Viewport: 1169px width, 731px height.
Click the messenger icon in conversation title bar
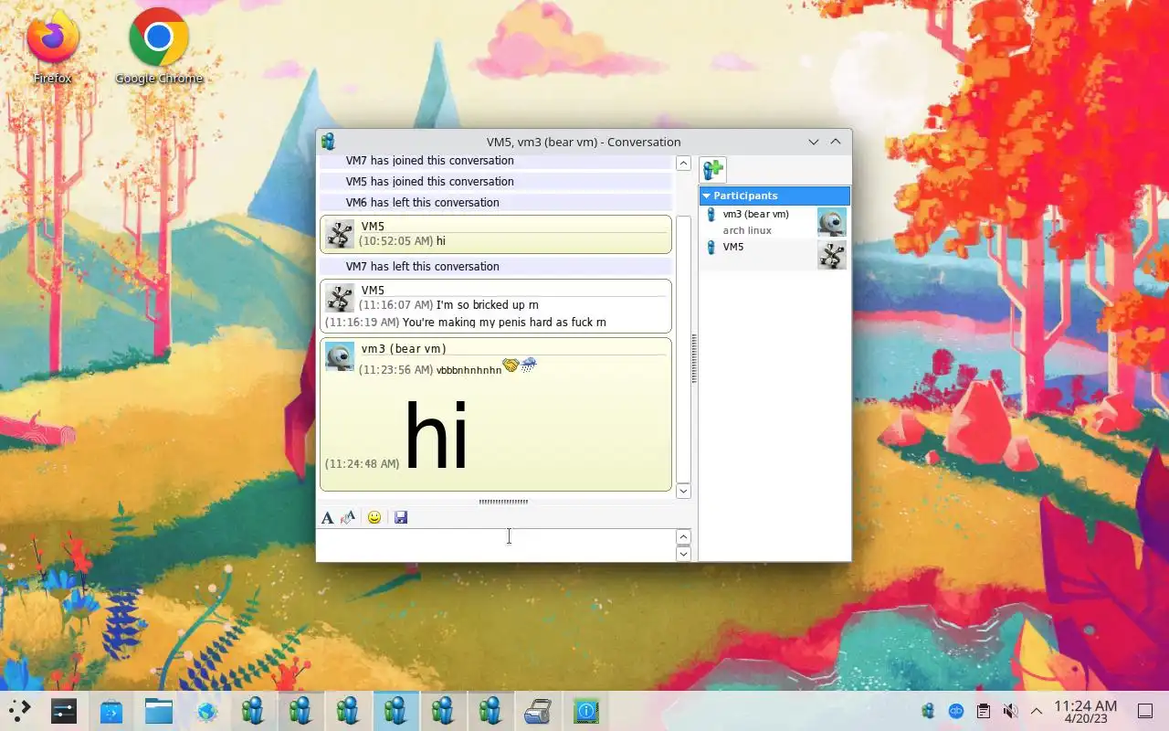point(328,142)
